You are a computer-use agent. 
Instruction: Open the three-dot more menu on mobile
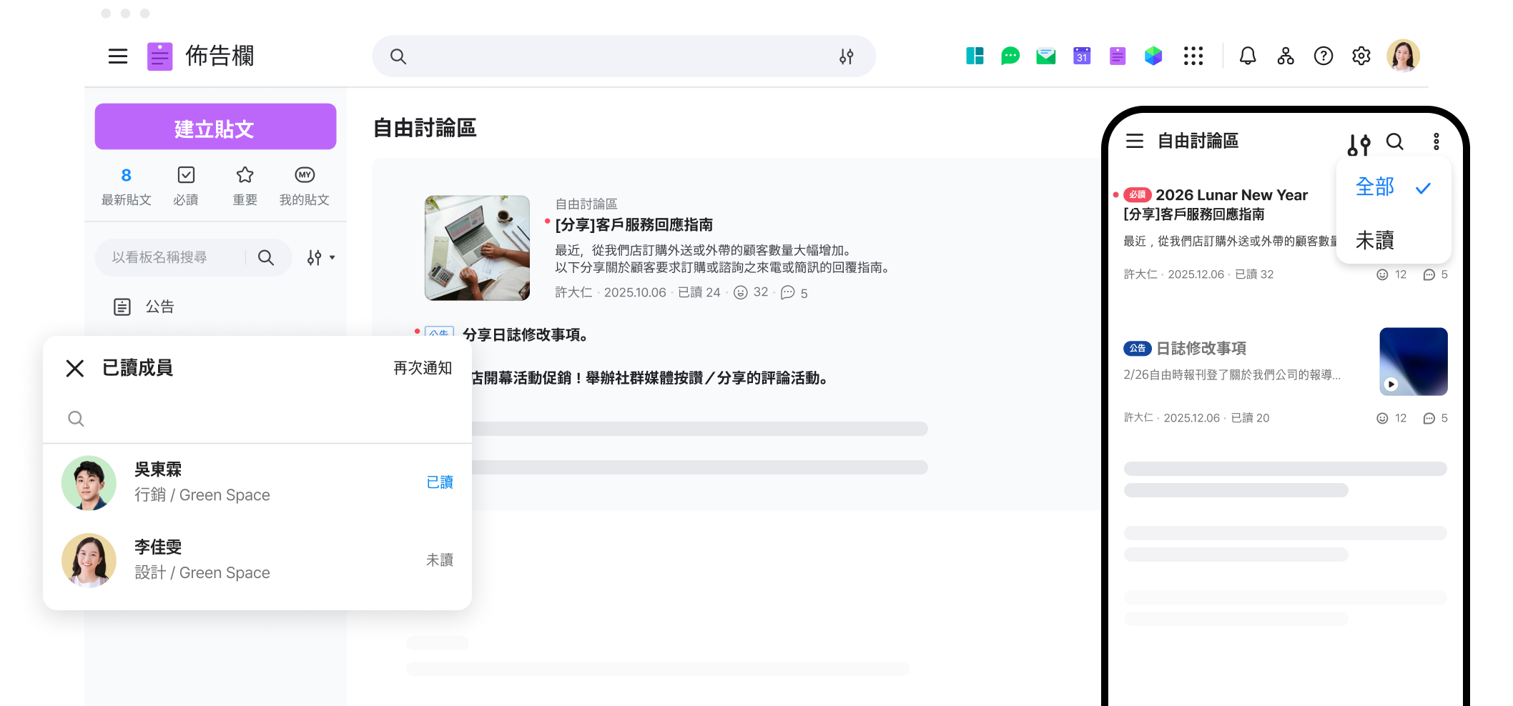[x=1436, y=141]
